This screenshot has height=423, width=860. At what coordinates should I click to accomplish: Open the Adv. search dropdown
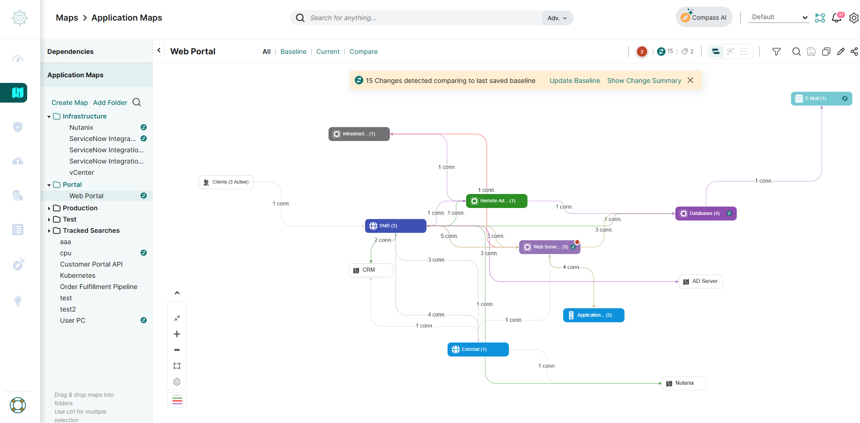pyautogui.click(x=557, y=18)
